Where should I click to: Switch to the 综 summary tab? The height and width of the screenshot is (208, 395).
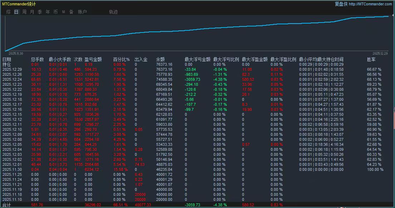(8, 12)
